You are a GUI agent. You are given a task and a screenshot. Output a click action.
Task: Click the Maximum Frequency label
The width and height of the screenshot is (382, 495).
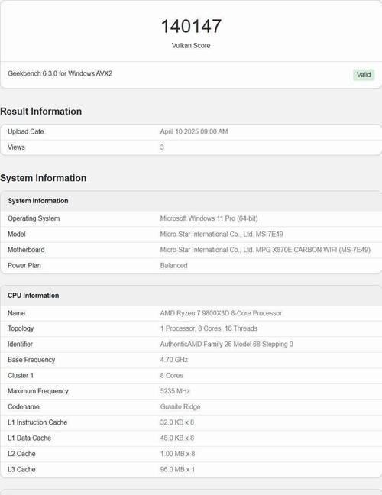38,391
